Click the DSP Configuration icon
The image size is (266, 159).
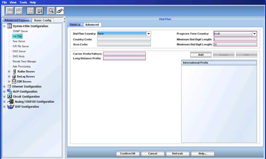[x=11, y=107]
